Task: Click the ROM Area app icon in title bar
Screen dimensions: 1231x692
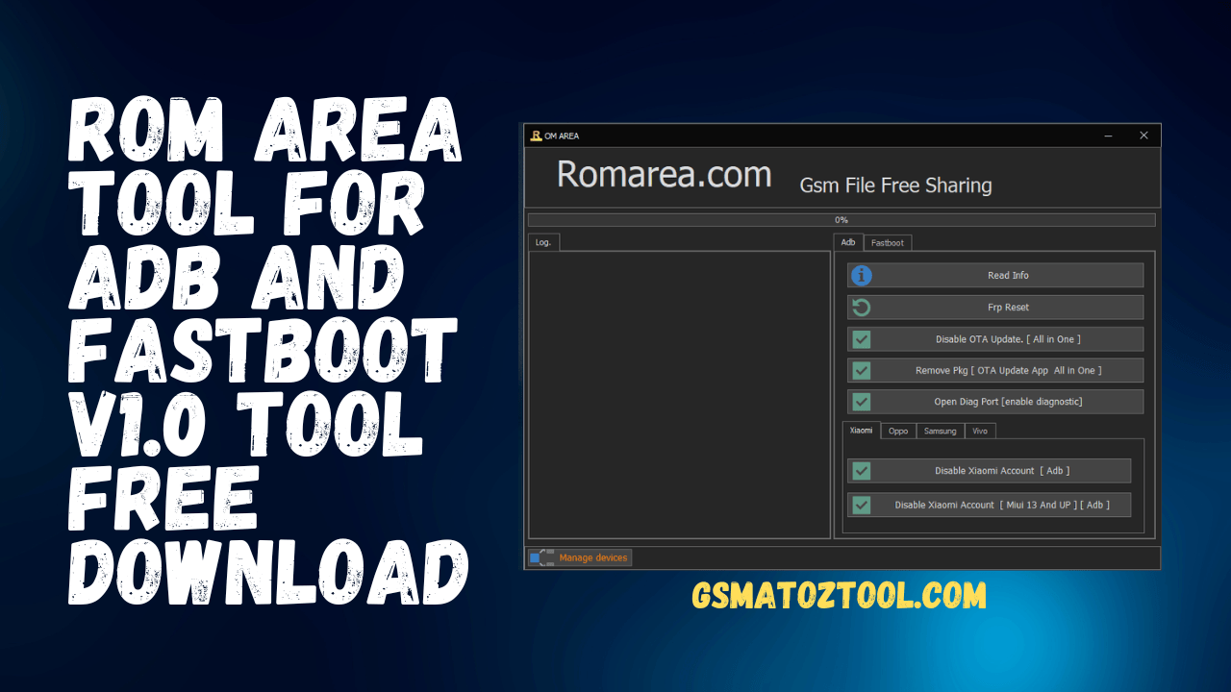Action: pyautogui.click(x=536, y=136)
